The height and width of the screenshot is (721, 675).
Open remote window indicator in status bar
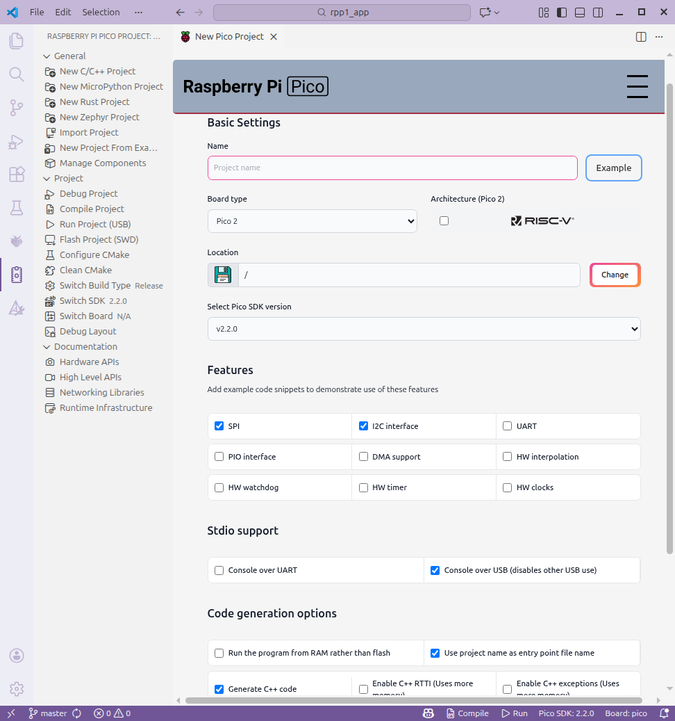pyautogui.click(x=12, y=713)
